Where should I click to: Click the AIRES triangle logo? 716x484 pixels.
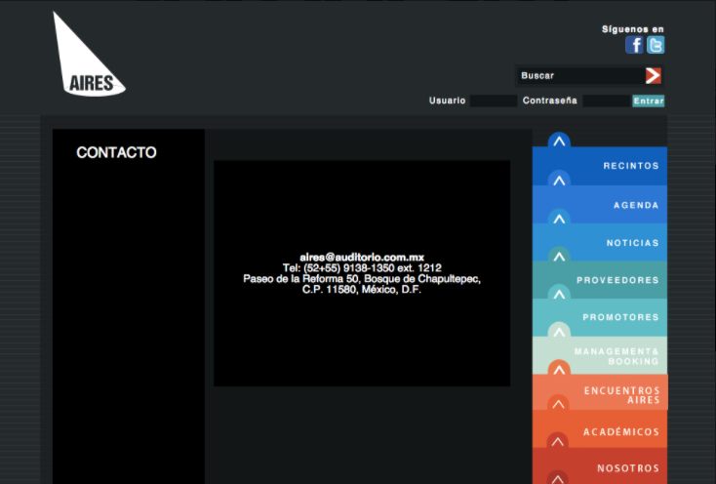coord(86,59)
